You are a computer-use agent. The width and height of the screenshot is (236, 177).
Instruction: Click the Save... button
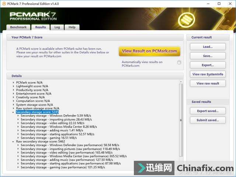208,56
